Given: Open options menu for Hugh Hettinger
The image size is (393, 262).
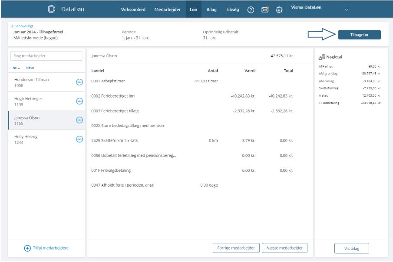Looking at the screenshot, I should (x=79, y=101).
